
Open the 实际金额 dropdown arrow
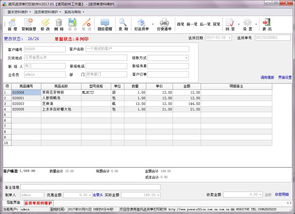click(x=158, y=195)
